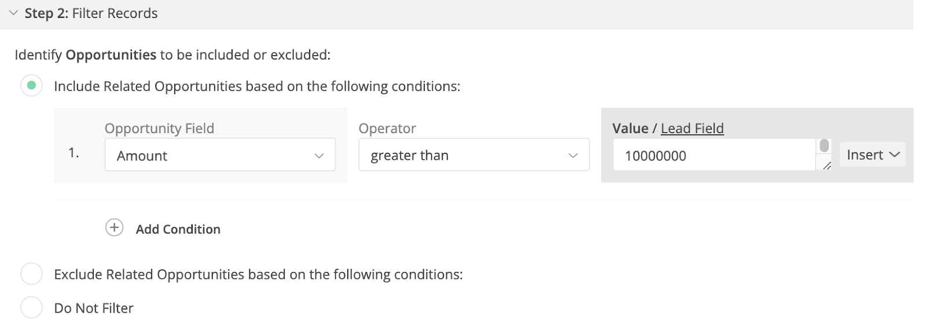Select the Include Related Opportunities radio button
This screenshot has width=926, height=327.
click(x=31, y=86)
